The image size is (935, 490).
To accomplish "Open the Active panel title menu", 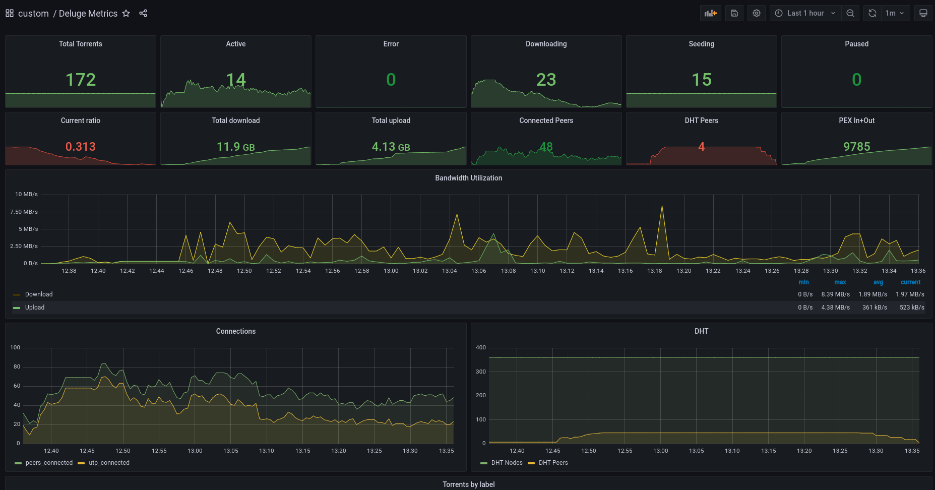I will click(236, 44).
